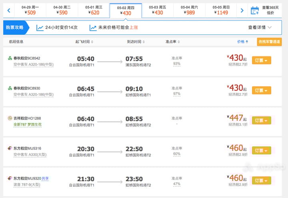Open 订票 dropdown for flight HO1288

(x=261, y=120)
